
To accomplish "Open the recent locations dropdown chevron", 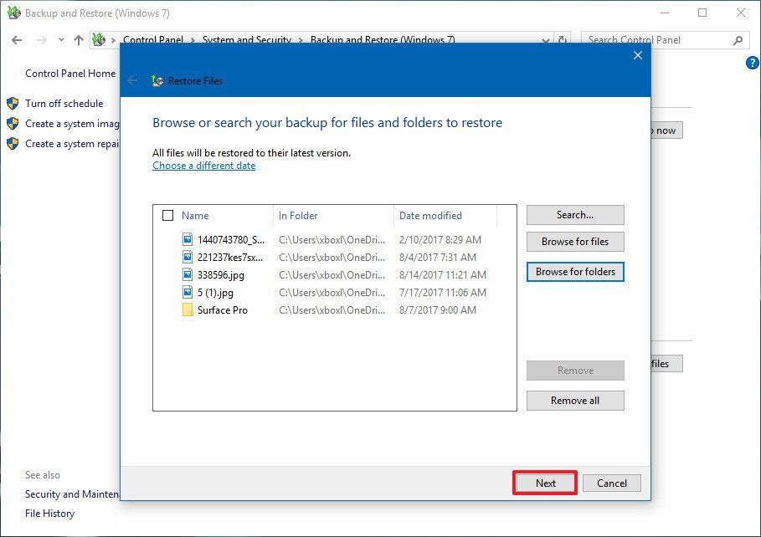I will 60,39.
